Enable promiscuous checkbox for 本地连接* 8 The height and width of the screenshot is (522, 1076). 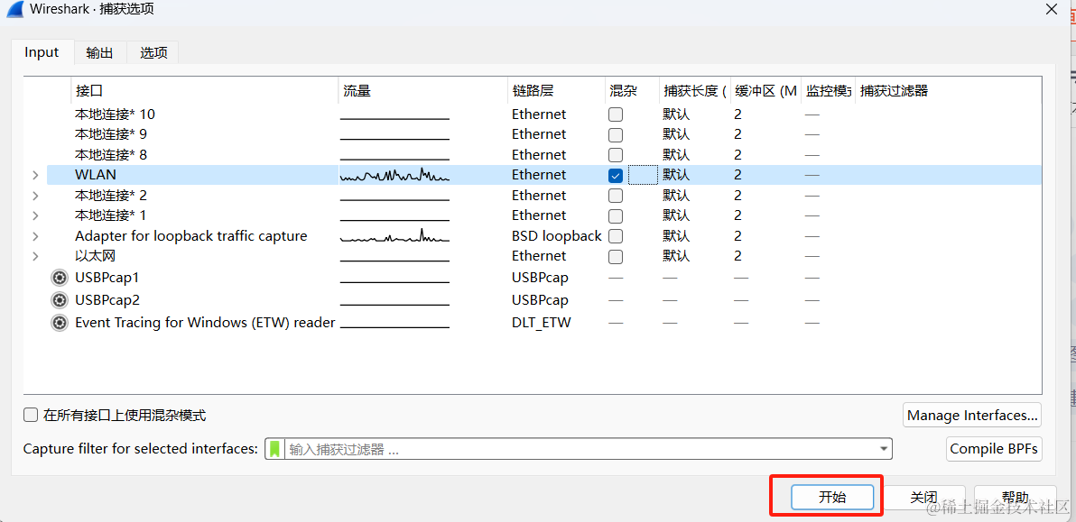click(616, 155)
